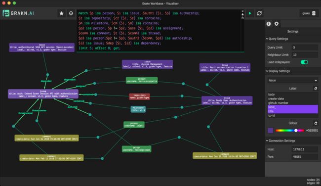Save query using editor star icon
The width and height of the screenshot is (321, 186).
click(x=242, y=14)
